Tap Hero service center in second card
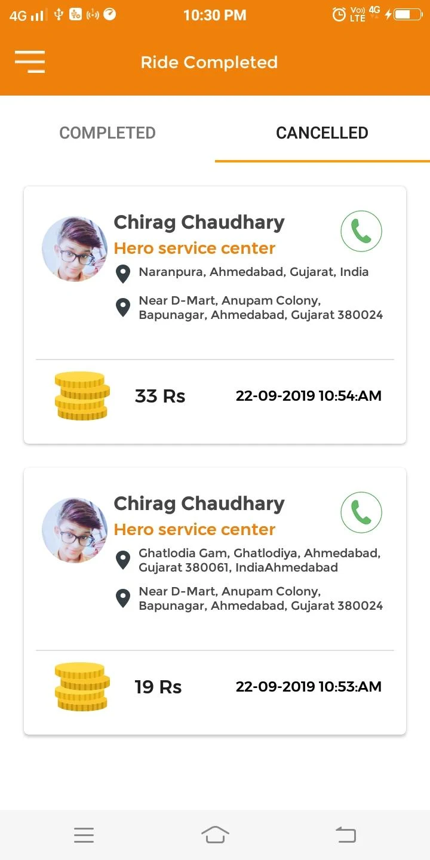 [195, 529]
